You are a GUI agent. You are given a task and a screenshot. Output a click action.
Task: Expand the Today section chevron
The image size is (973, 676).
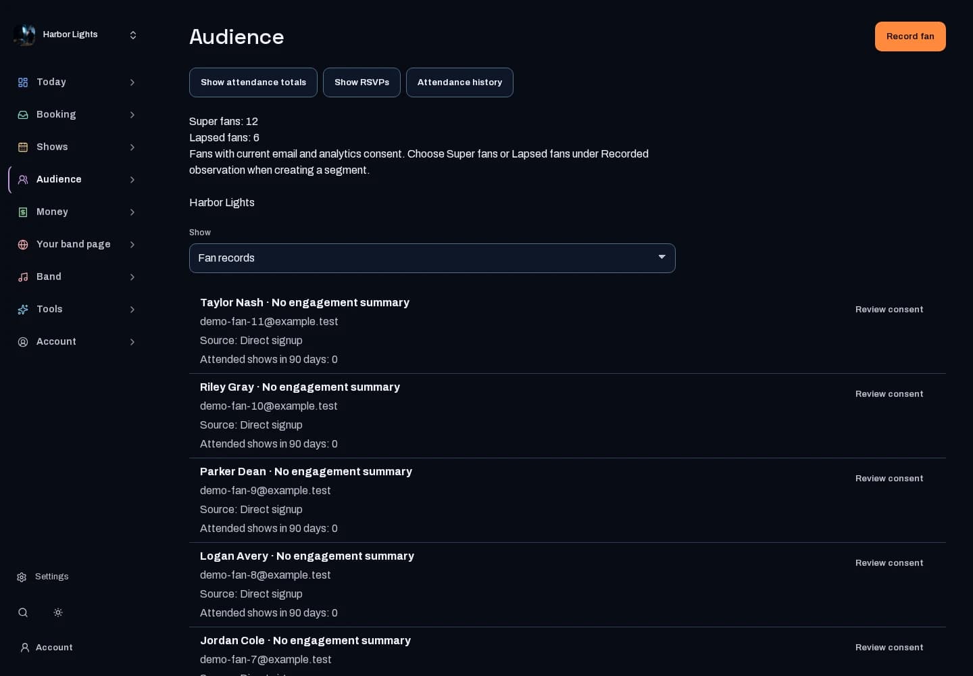pyautogui.click(x=132, y=82)
